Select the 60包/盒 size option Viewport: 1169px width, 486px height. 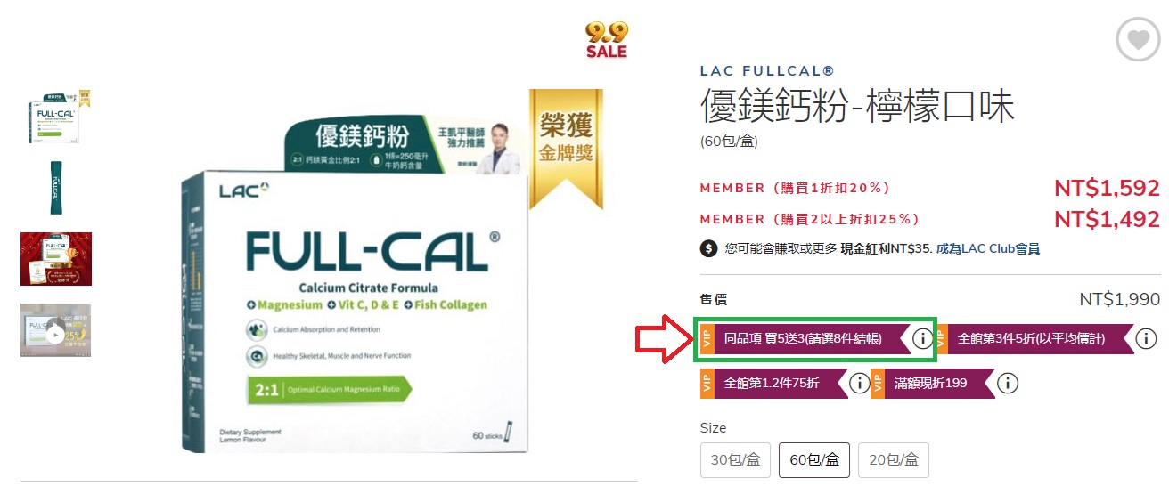[814, 460]
